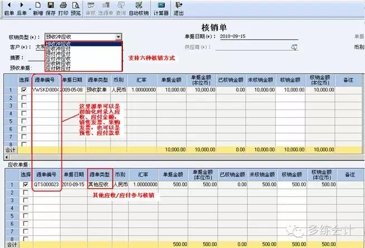Open print preview with 预览
365x248 pixels.
(x=76, y=8)
